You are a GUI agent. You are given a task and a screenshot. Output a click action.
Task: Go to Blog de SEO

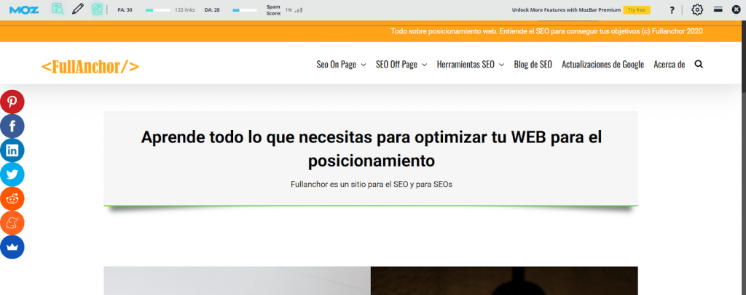533,65
